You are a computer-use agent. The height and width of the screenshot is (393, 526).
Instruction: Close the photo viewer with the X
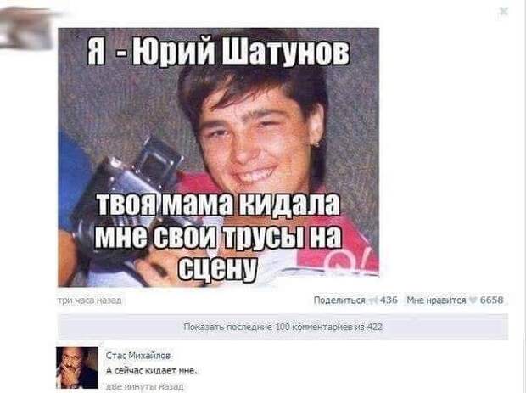pyautogui.click(x=504, y=12)
